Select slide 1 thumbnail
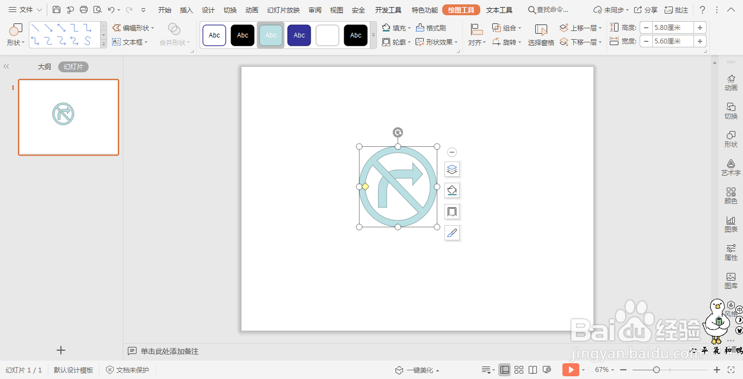 (69, 117)
